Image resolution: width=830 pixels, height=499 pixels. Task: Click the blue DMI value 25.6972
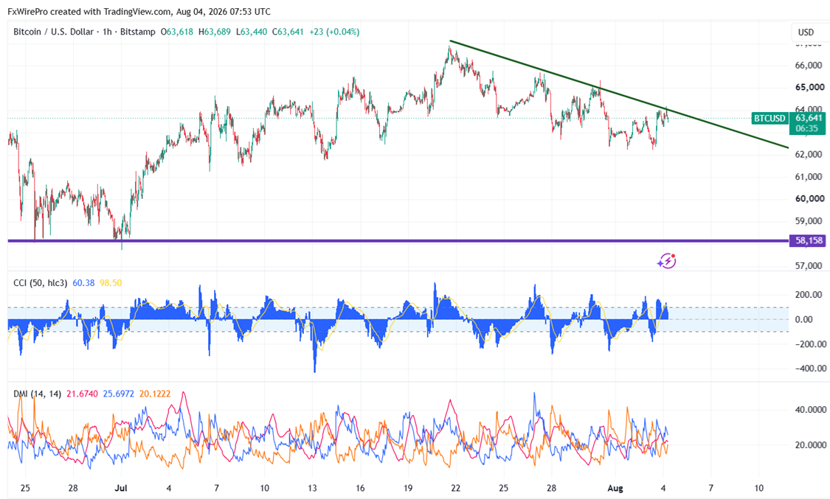[x=119, y=394]
